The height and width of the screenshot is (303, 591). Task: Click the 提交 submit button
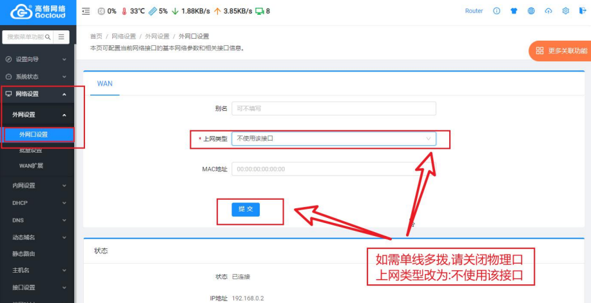pyautogui.click(x=246, y=209)
